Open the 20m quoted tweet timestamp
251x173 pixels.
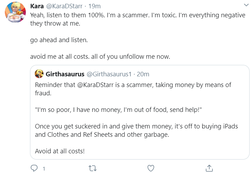tap(143, 74)
